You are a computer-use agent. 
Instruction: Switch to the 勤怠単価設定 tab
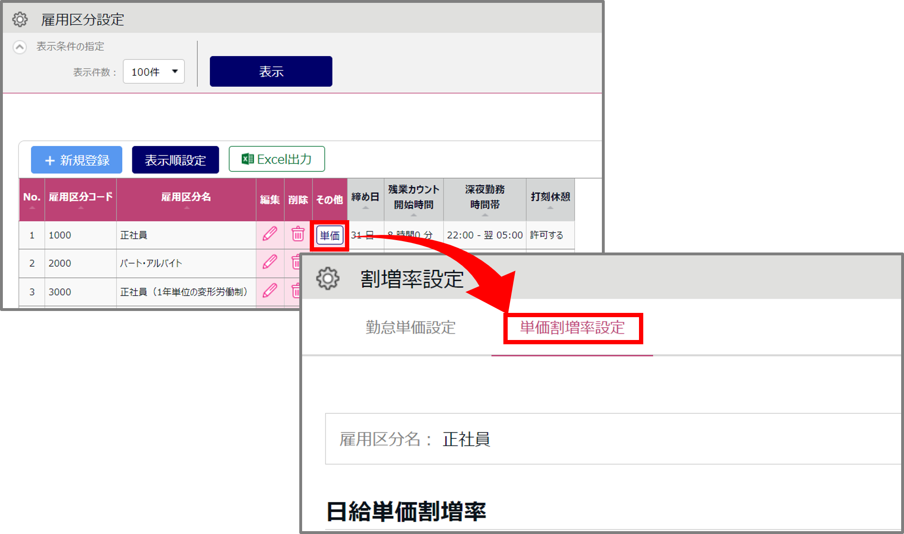[x=411, y=328]
